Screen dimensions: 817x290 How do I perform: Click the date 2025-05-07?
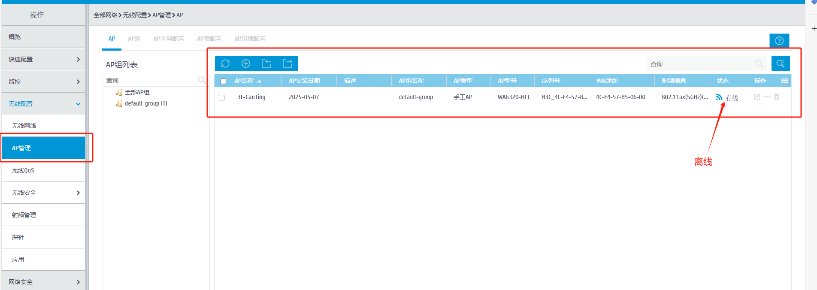point(304,97)
